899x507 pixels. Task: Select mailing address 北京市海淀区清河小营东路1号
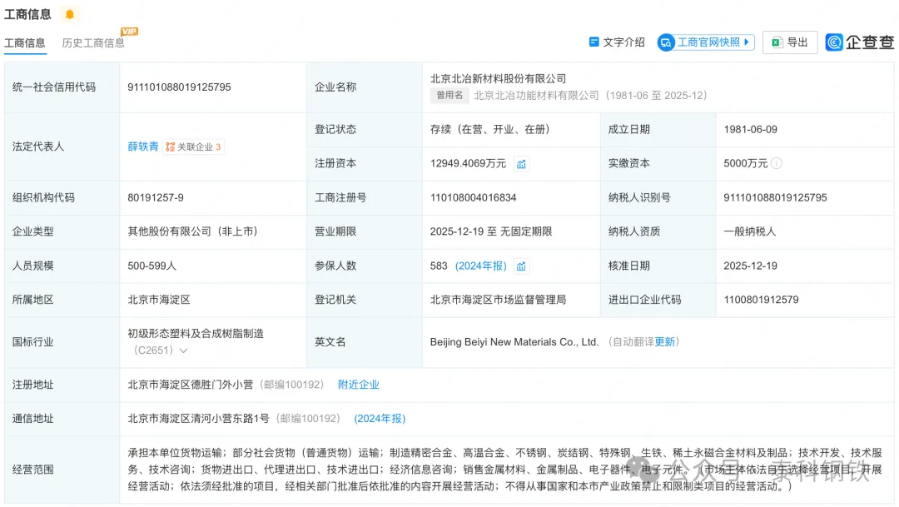pos(198,419)
